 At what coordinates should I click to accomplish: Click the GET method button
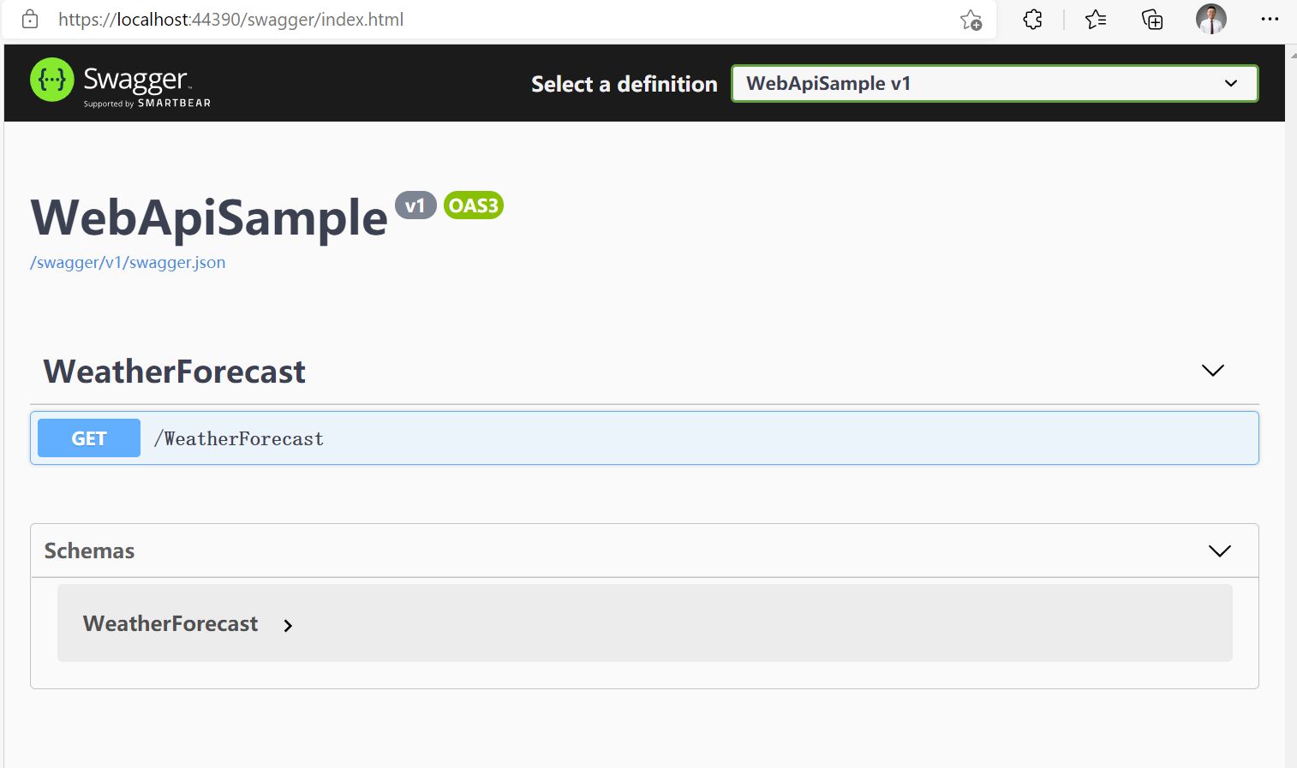click(89, 438)
